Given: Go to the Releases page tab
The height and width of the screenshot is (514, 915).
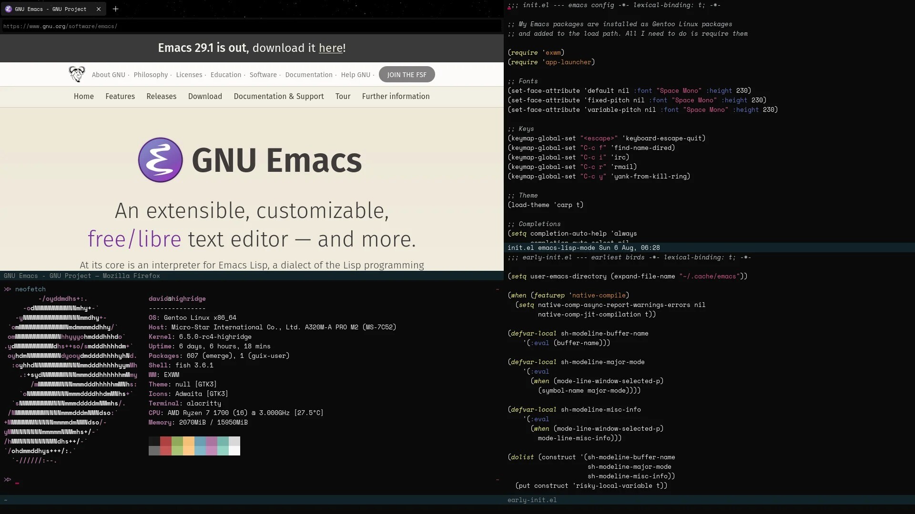Looking at the screenshot, I should [x=161, y=96].
